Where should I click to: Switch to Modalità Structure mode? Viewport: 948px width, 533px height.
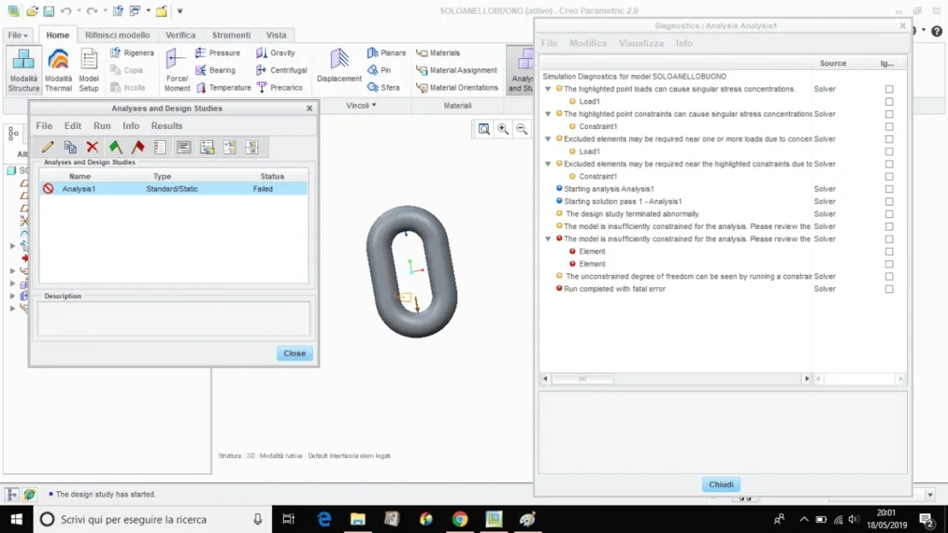tap(23, 70)
